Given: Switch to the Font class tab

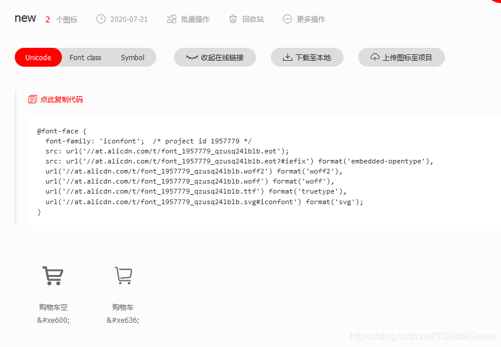Looking at the screenshot, I should [x=86, y=57].
